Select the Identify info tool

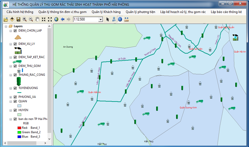[x=120, y=20]
